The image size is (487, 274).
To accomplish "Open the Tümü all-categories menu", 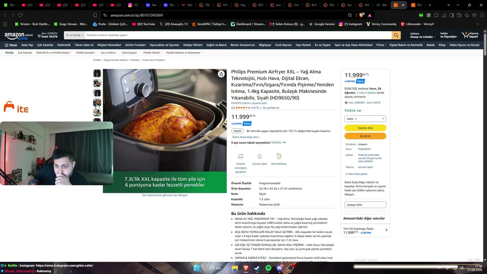I will (11, 45).
